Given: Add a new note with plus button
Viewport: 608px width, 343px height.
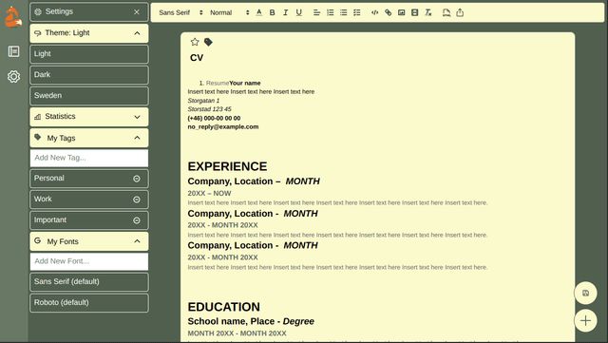Looking at the screenshot, I should coord(585,320).
